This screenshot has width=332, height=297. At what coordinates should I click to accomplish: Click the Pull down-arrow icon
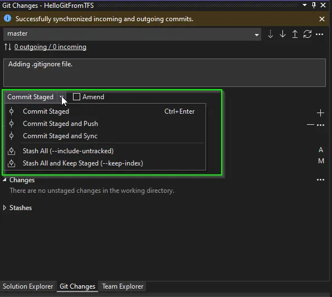282,34
